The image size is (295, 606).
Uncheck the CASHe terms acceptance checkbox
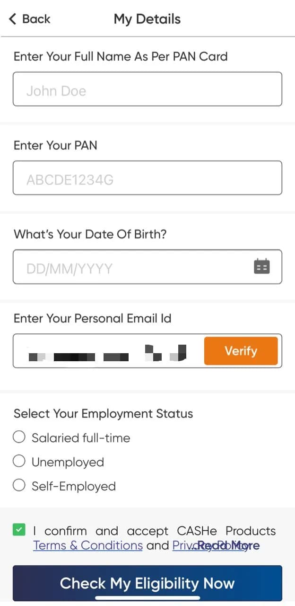[19, 529]
